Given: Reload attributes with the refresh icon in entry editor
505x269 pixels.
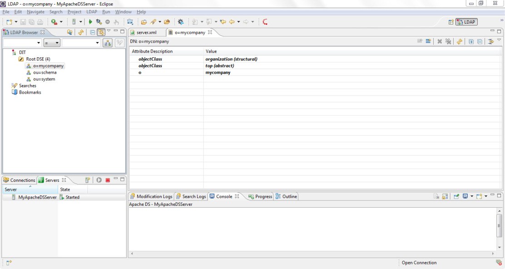Looking at the screenshot, I should [x=460, y=41].
